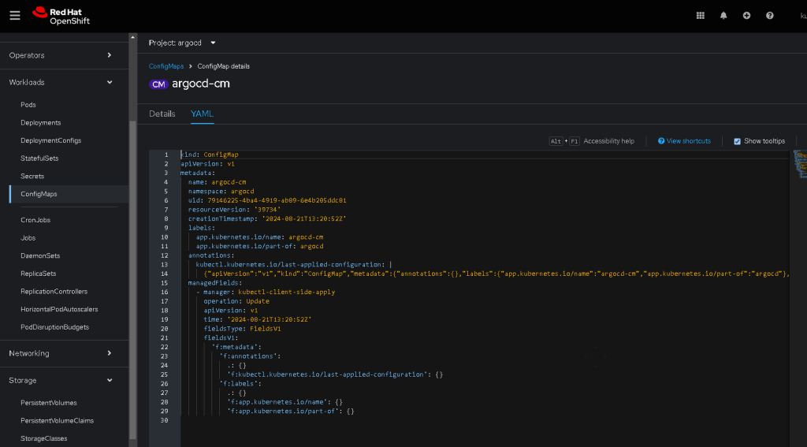Image resolution: width=807 pixels, height=447 pixels.
Task: Open the notifications bell
Action: pyautogui.click(x=723, y=16)
